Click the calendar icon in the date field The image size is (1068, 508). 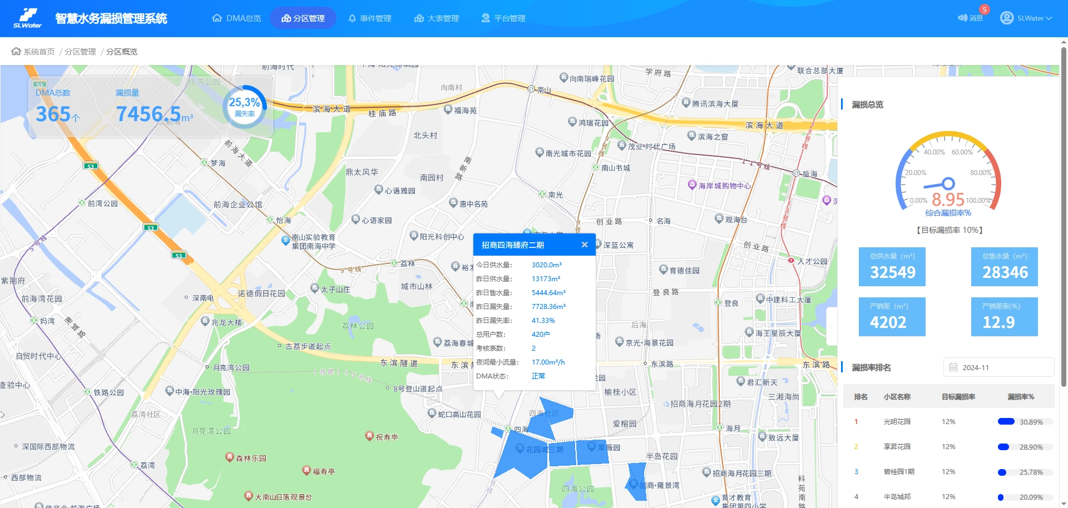pos(953,367)
